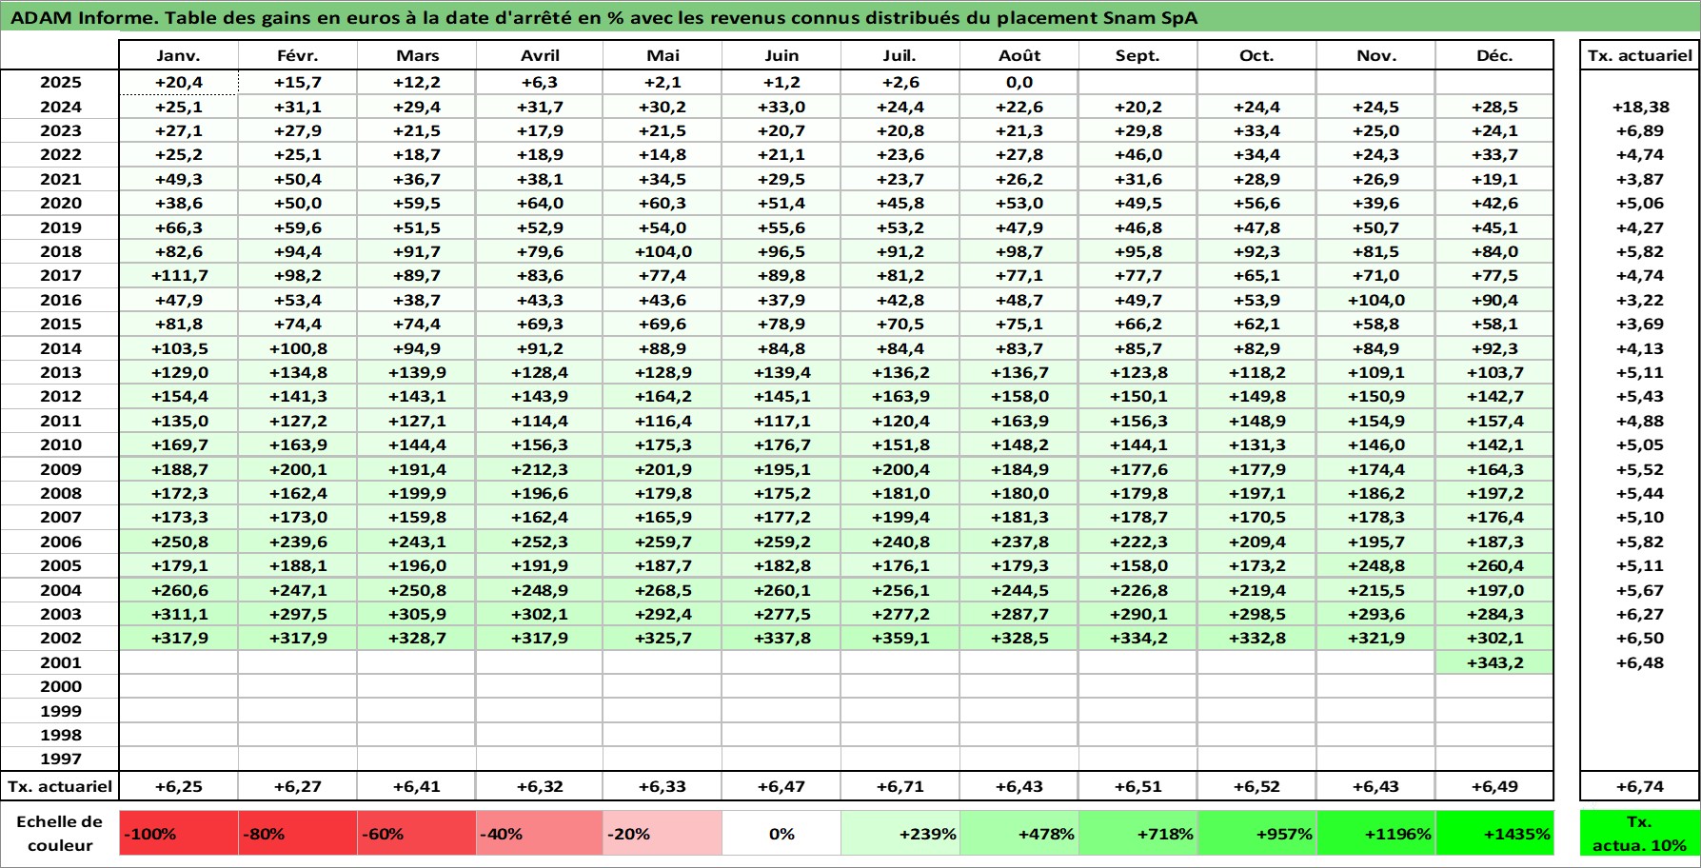
Task: Select the 2001 row label
Action: 60,662
